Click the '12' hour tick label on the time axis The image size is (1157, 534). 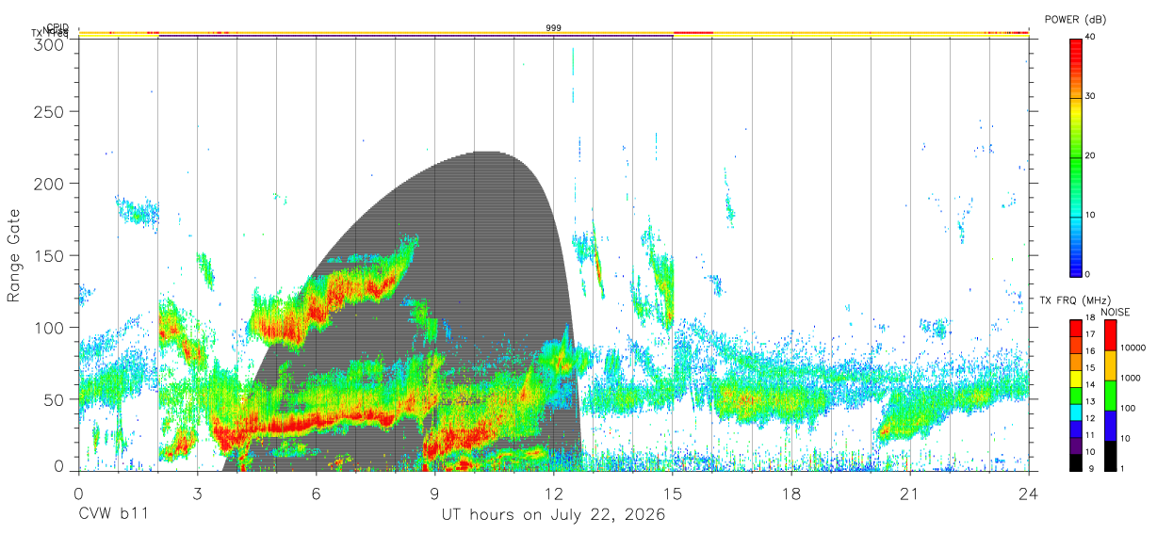coord(554,494)
